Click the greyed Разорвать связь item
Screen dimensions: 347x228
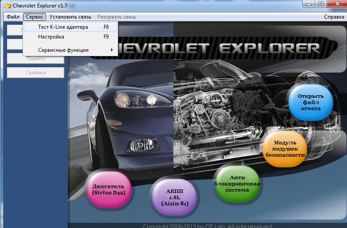[117, 17]
